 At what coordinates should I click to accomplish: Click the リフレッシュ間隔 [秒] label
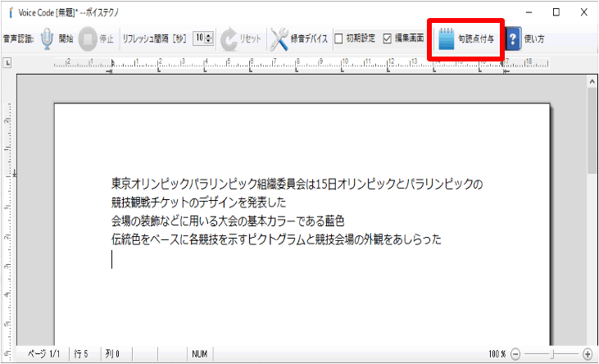154,39
